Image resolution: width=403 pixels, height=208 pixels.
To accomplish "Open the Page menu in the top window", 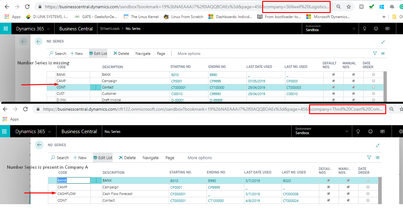I will [x=161, y=54].
